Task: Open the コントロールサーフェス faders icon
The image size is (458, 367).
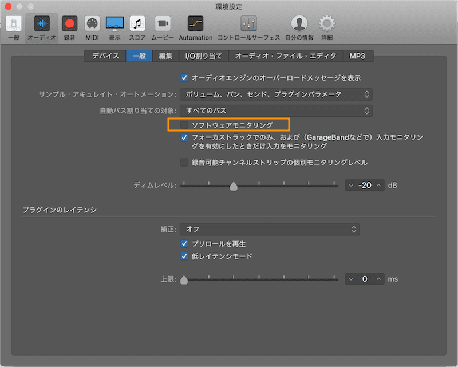Action: point(248,23)
